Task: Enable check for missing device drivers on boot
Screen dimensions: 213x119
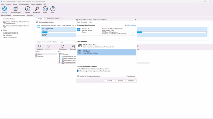Action: click(x=78, y=69)
